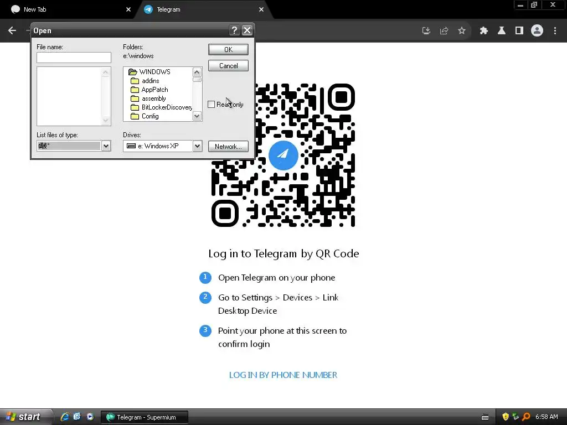Toggle the side panel icon
This screenshot has height=425, width=567.
tap(519, 31)
